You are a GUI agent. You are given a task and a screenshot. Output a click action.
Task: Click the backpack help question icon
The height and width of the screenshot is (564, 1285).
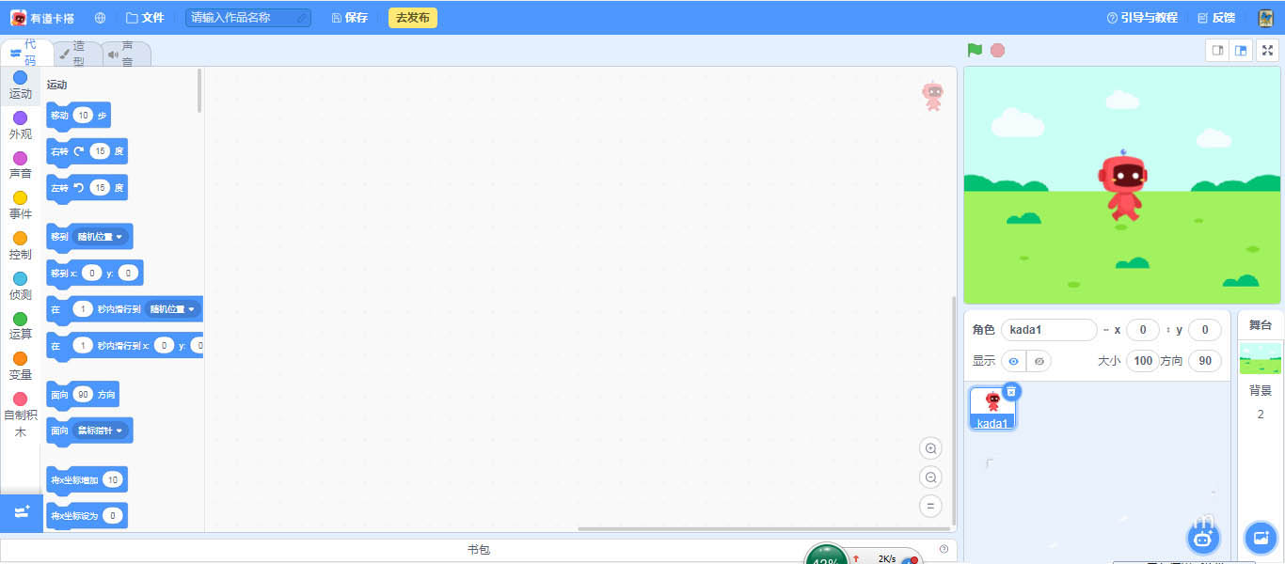pos(944,549)
